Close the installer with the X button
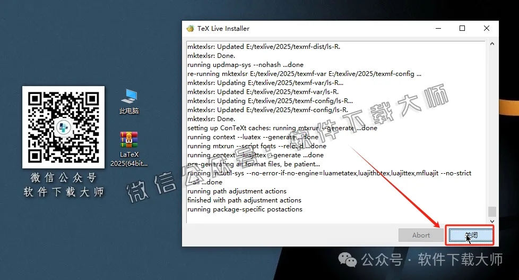Viewport: 519px width, 280px height. click(x=487, y=28)
